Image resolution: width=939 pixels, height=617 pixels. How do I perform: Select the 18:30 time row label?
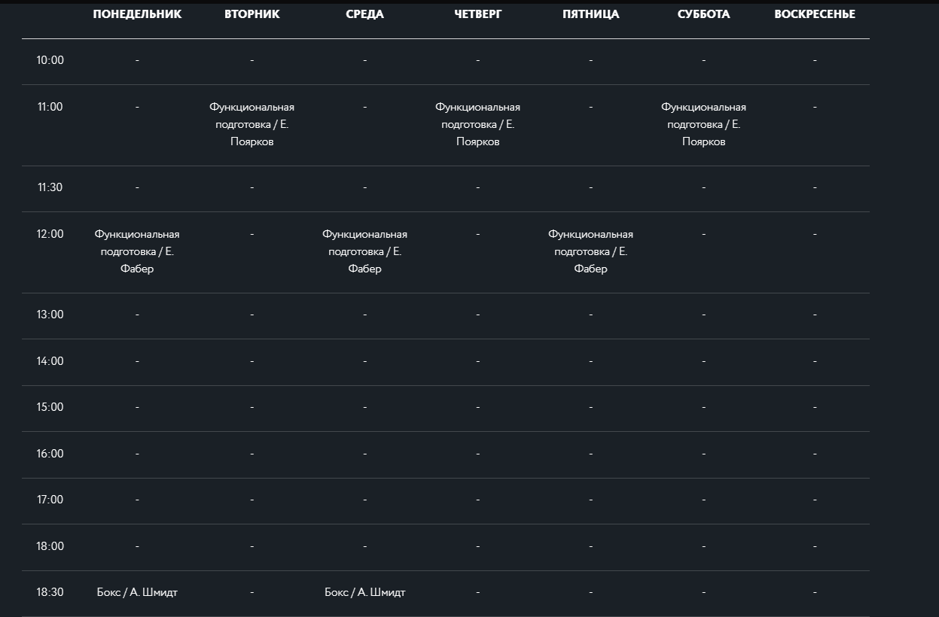(x=50, y=592)
